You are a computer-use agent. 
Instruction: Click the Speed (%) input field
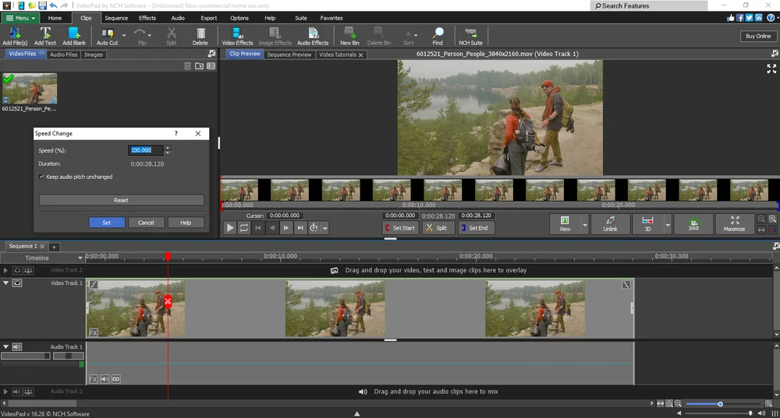pyautogui.click(x=145, y=150)
